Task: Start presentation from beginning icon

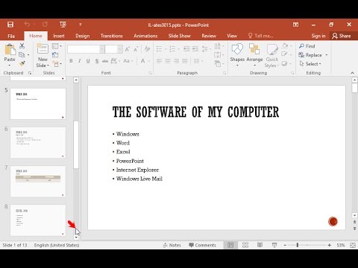Action: (x=63, y=25)
